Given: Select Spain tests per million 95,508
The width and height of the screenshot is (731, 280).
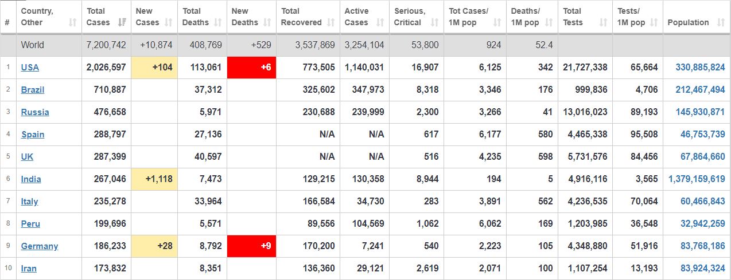Looking at the screenshot, I should [x=644, y=134].
